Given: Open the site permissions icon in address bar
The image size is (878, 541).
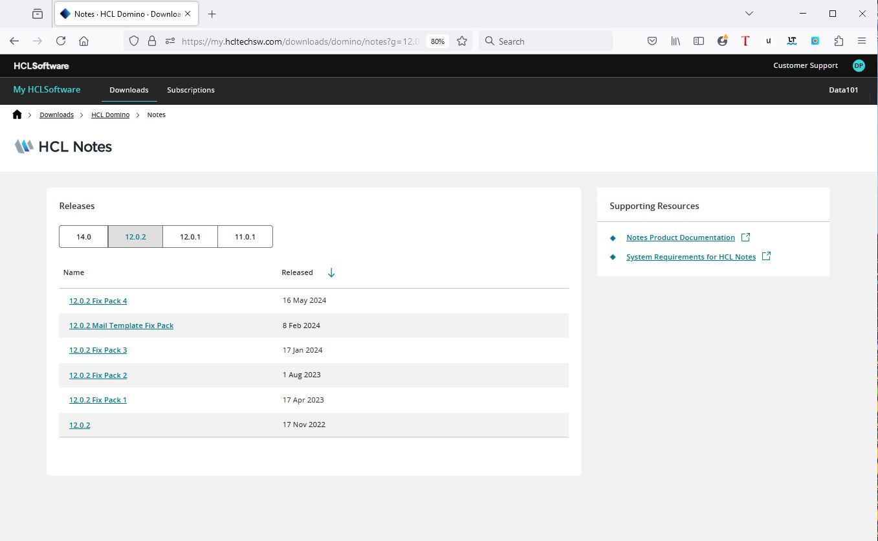Looking at the screenshot, I should point(170,41).
